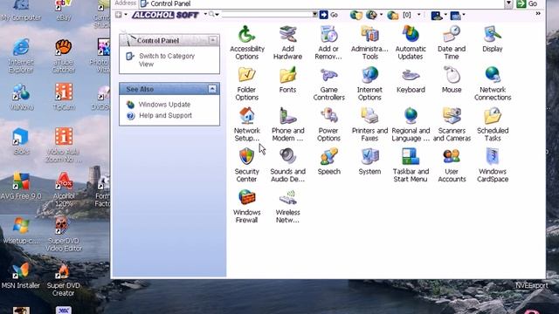
Task: Open My Computer desktop icon
Action: coord(21,10)
